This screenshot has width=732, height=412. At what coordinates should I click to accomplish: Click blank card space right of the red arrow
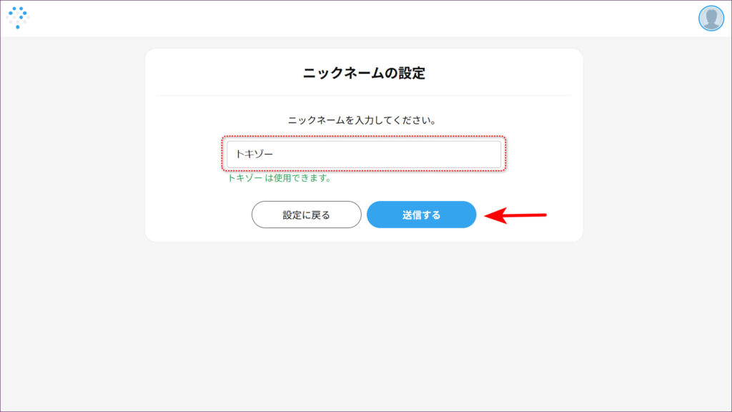[x=565, y=215]
